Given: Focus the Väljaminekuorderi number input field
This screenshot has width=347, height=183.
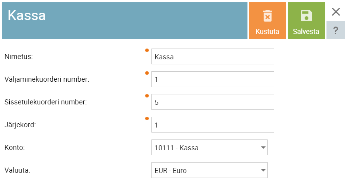Looking at the screenshot, I should click(x=213, y=79).
